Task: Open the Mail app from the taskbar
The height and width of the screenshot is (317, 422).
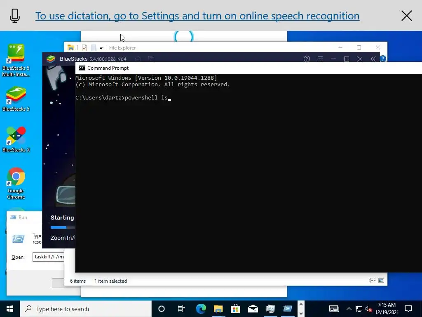Action: (x=253, y=309)
